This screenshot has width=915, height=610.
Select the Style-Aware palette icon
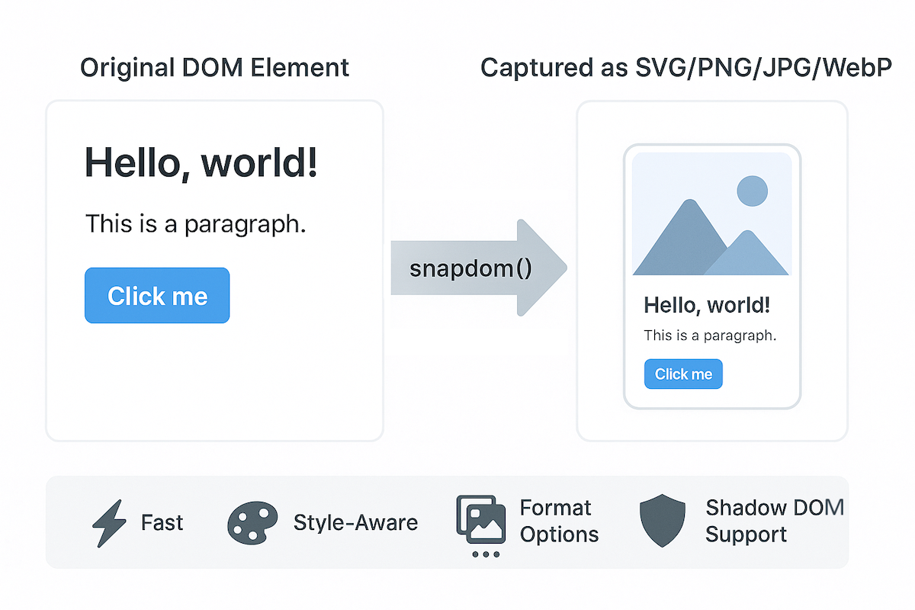pyautogui.click(x=252, y=522)
